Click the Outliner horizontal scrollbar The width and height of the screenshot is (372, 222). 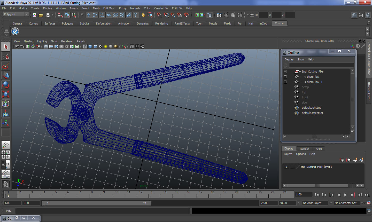pyautogui.click(x=314, y=137)
